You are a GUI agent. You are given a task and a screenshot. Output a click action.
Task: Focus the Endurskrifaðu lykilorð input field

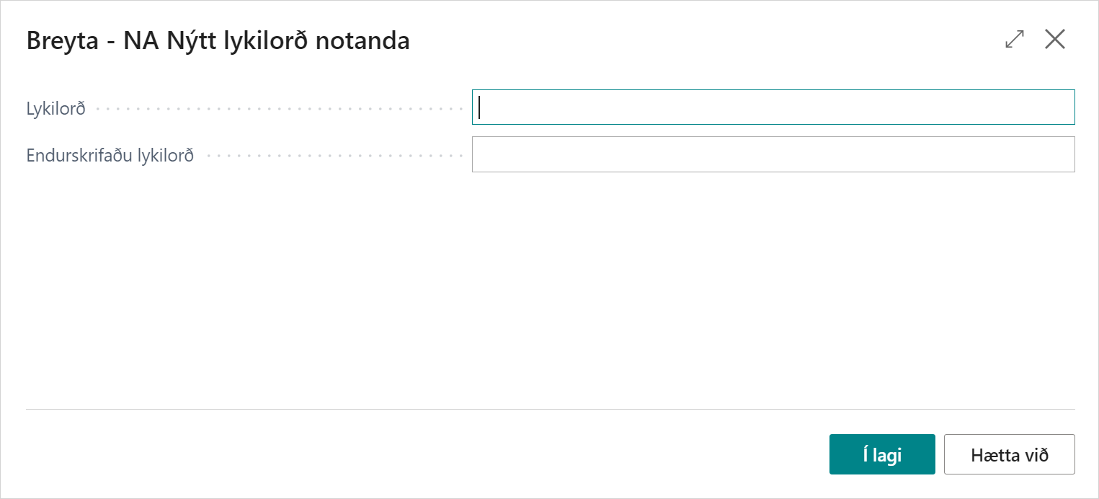click(x=773, y=154)
